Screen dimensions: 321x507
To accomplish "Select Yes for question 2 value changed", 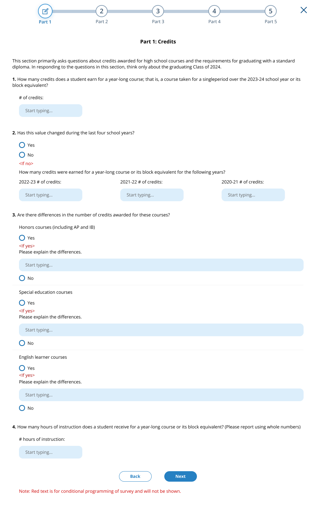I will point(22,145).
